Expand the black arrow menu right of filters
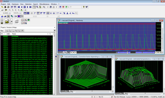Screen dimensions: 165x98 (x=55, y=30)
